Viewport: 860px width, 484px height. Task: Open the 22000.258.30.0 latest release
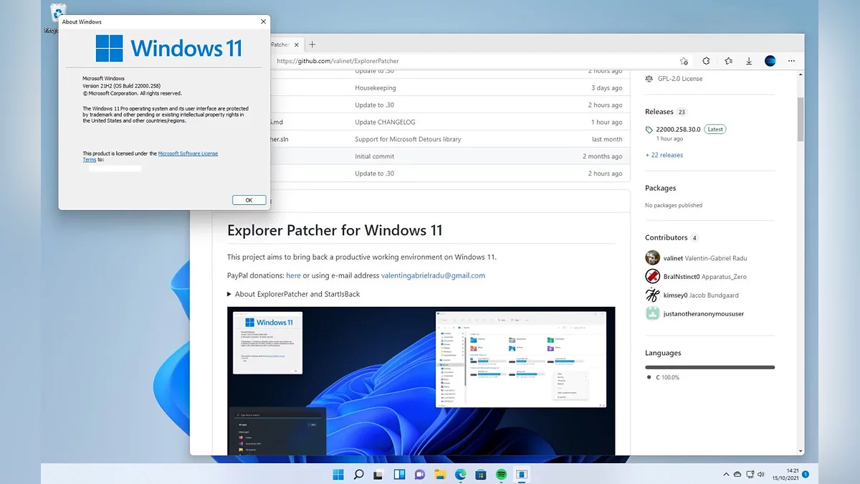tap(678, 130)
